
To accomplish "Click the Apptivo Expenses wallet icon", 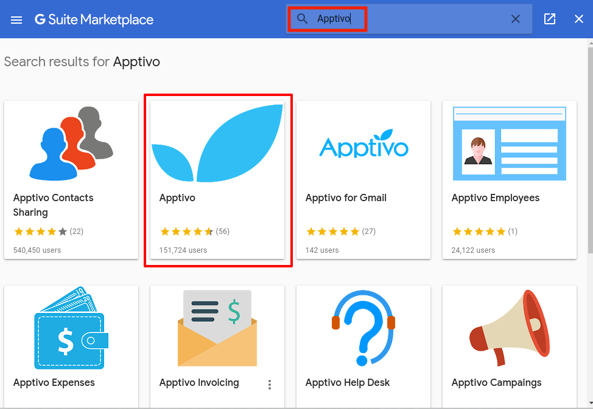I will [71, 328].
